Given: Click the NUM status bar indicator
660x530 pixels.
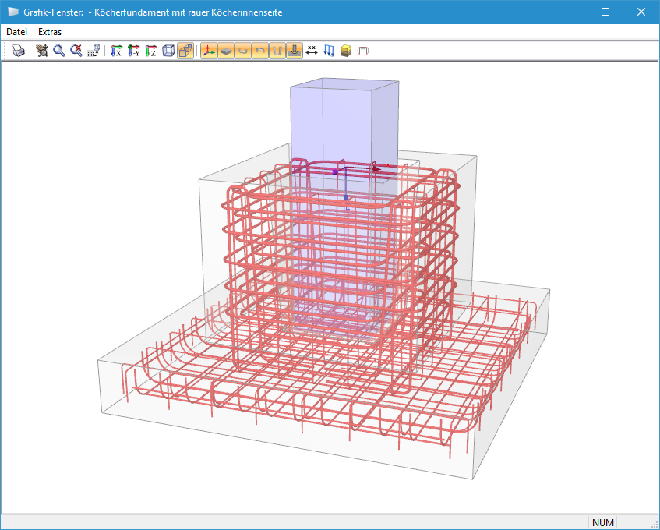Looking at the screenshot, I should pos(603,522).
